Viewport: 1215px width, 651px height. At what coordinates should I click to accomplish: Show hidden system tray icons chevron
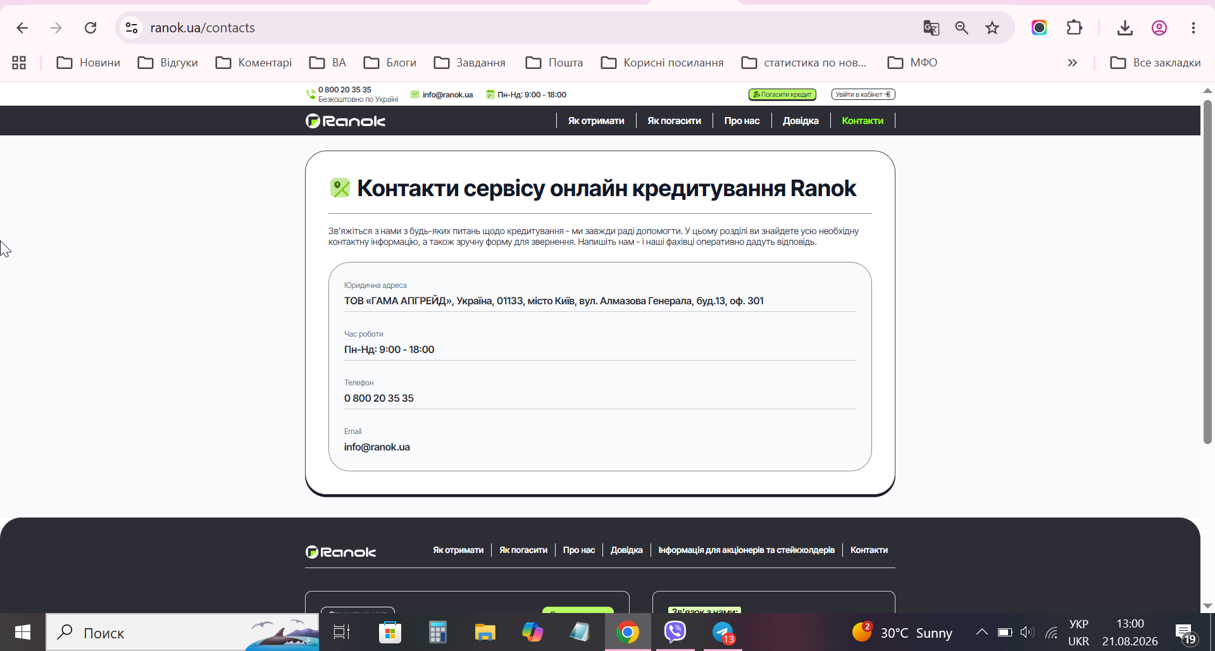981,632
